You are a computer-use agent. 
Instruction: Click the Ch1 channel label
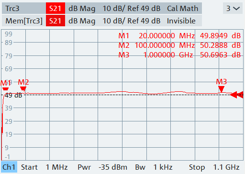tap(9, 167)
